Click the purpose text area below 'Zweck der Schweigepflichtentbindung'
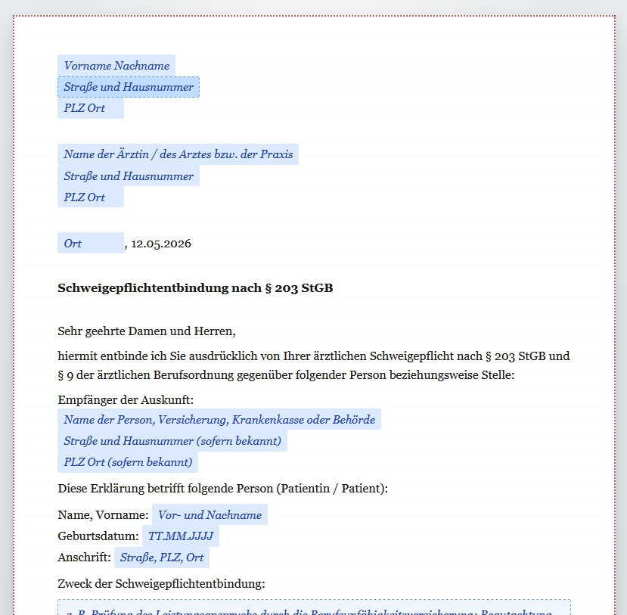 coord(315,607)
